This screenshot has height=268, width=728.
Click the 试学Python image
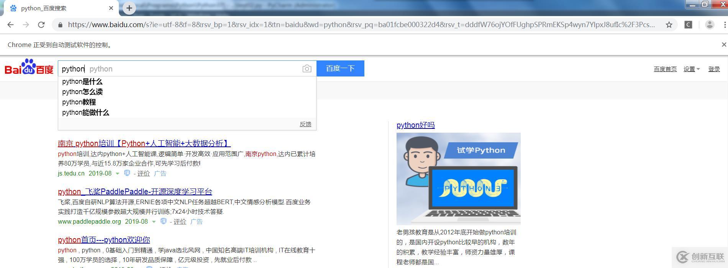click(459, 179)
